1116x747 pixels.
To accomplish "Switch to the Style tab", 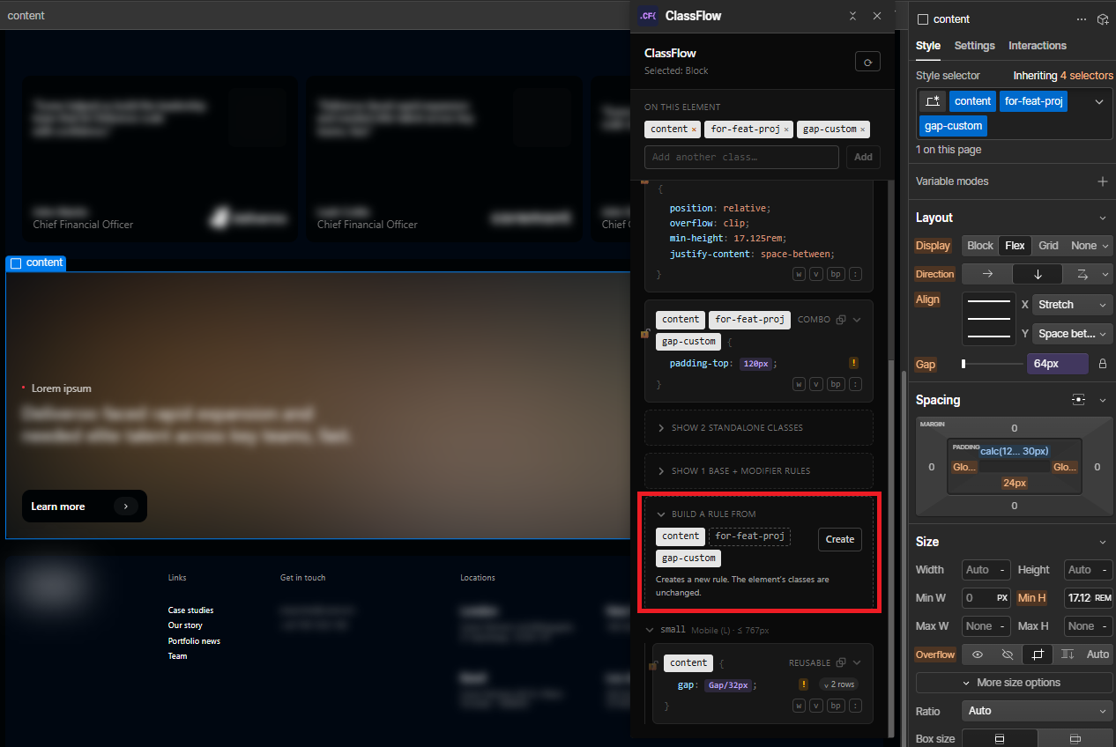I will (928, 46).
